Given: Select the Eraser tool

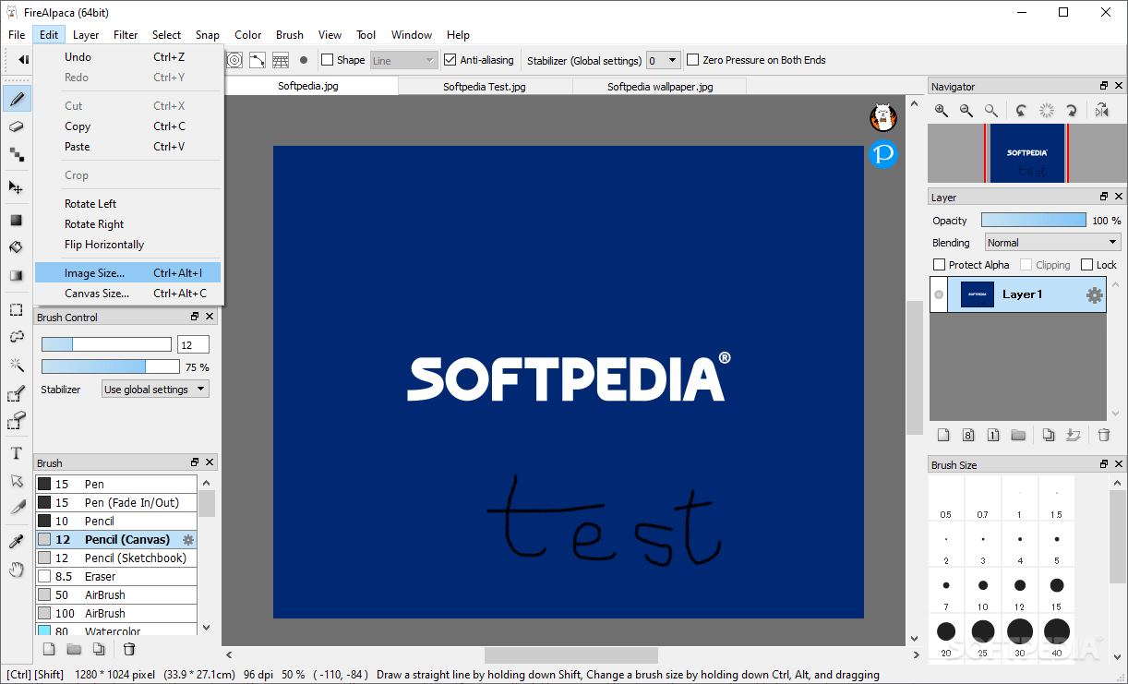Looking at the screenshot, I should [16, 126].
